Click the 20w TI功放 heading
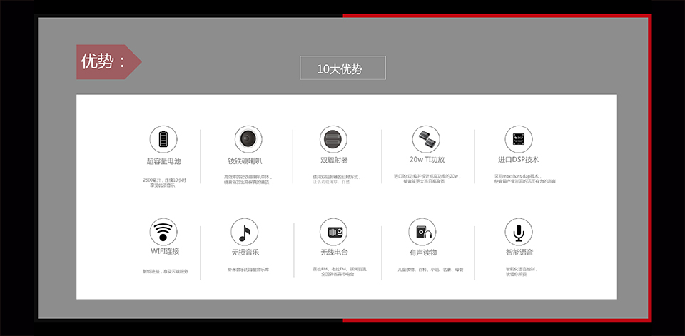Image resolution: width=685 pixels, height=336 pixels. [427, 160]
